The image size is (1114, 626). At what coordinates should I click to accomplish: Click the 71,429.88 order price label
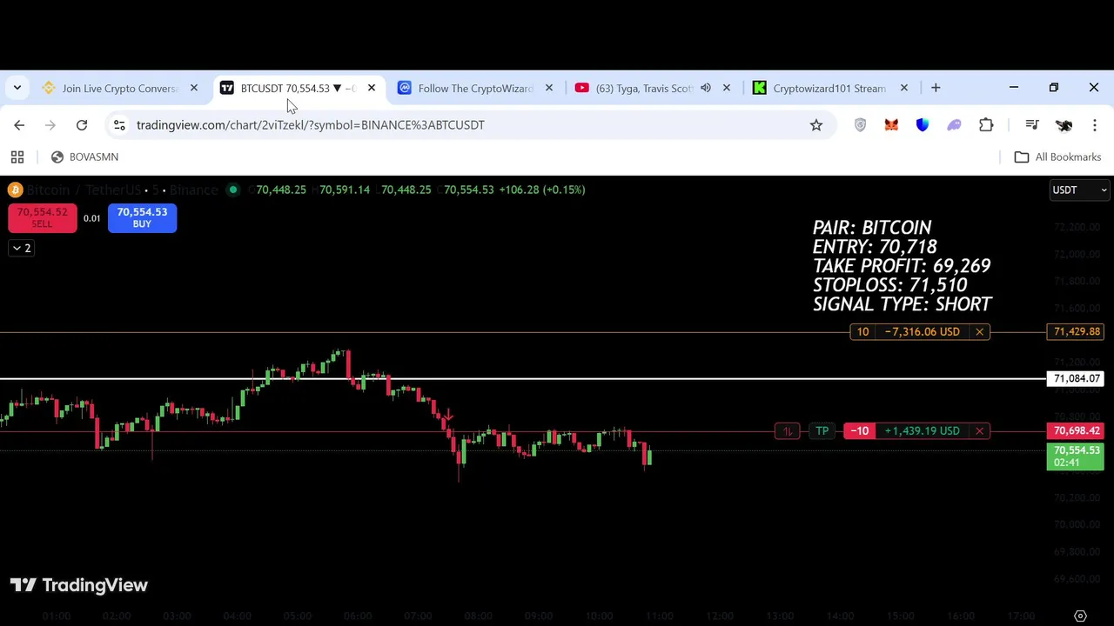coord(1077,331)
